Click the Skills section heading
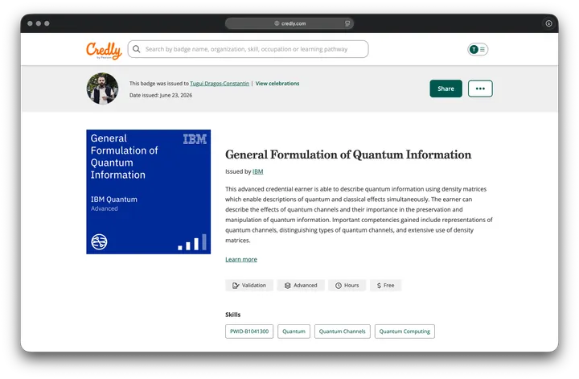Image resolution: width=579 pixels, height=379 pixels. tap(232, 315)
